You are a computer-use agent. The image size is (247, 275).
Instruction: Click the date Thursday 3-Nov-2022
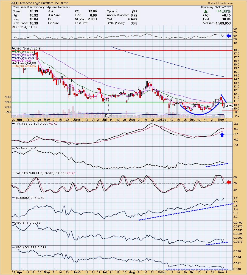pyautogui.click(x=216, y=7)
